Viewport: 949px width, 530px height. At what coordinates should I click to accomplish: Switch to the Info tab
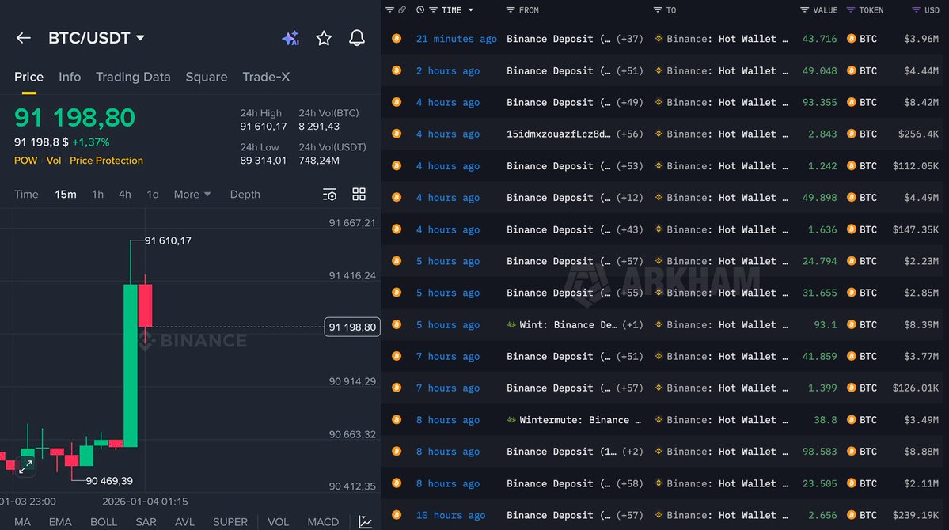point(70,77)
